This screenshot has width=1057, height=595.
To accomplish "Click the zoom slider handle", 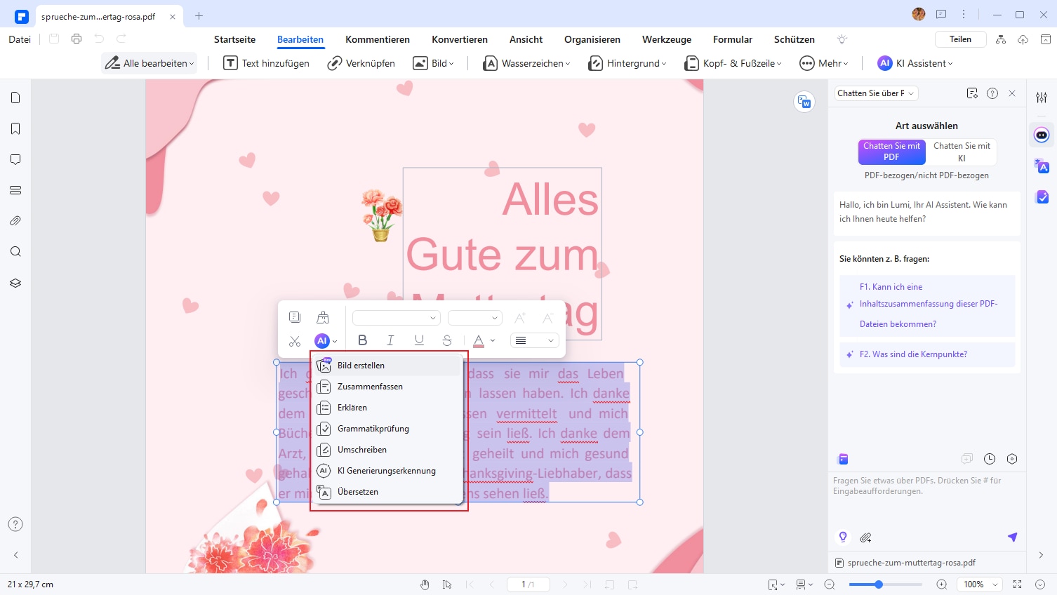I will click(x=878, y=584).
